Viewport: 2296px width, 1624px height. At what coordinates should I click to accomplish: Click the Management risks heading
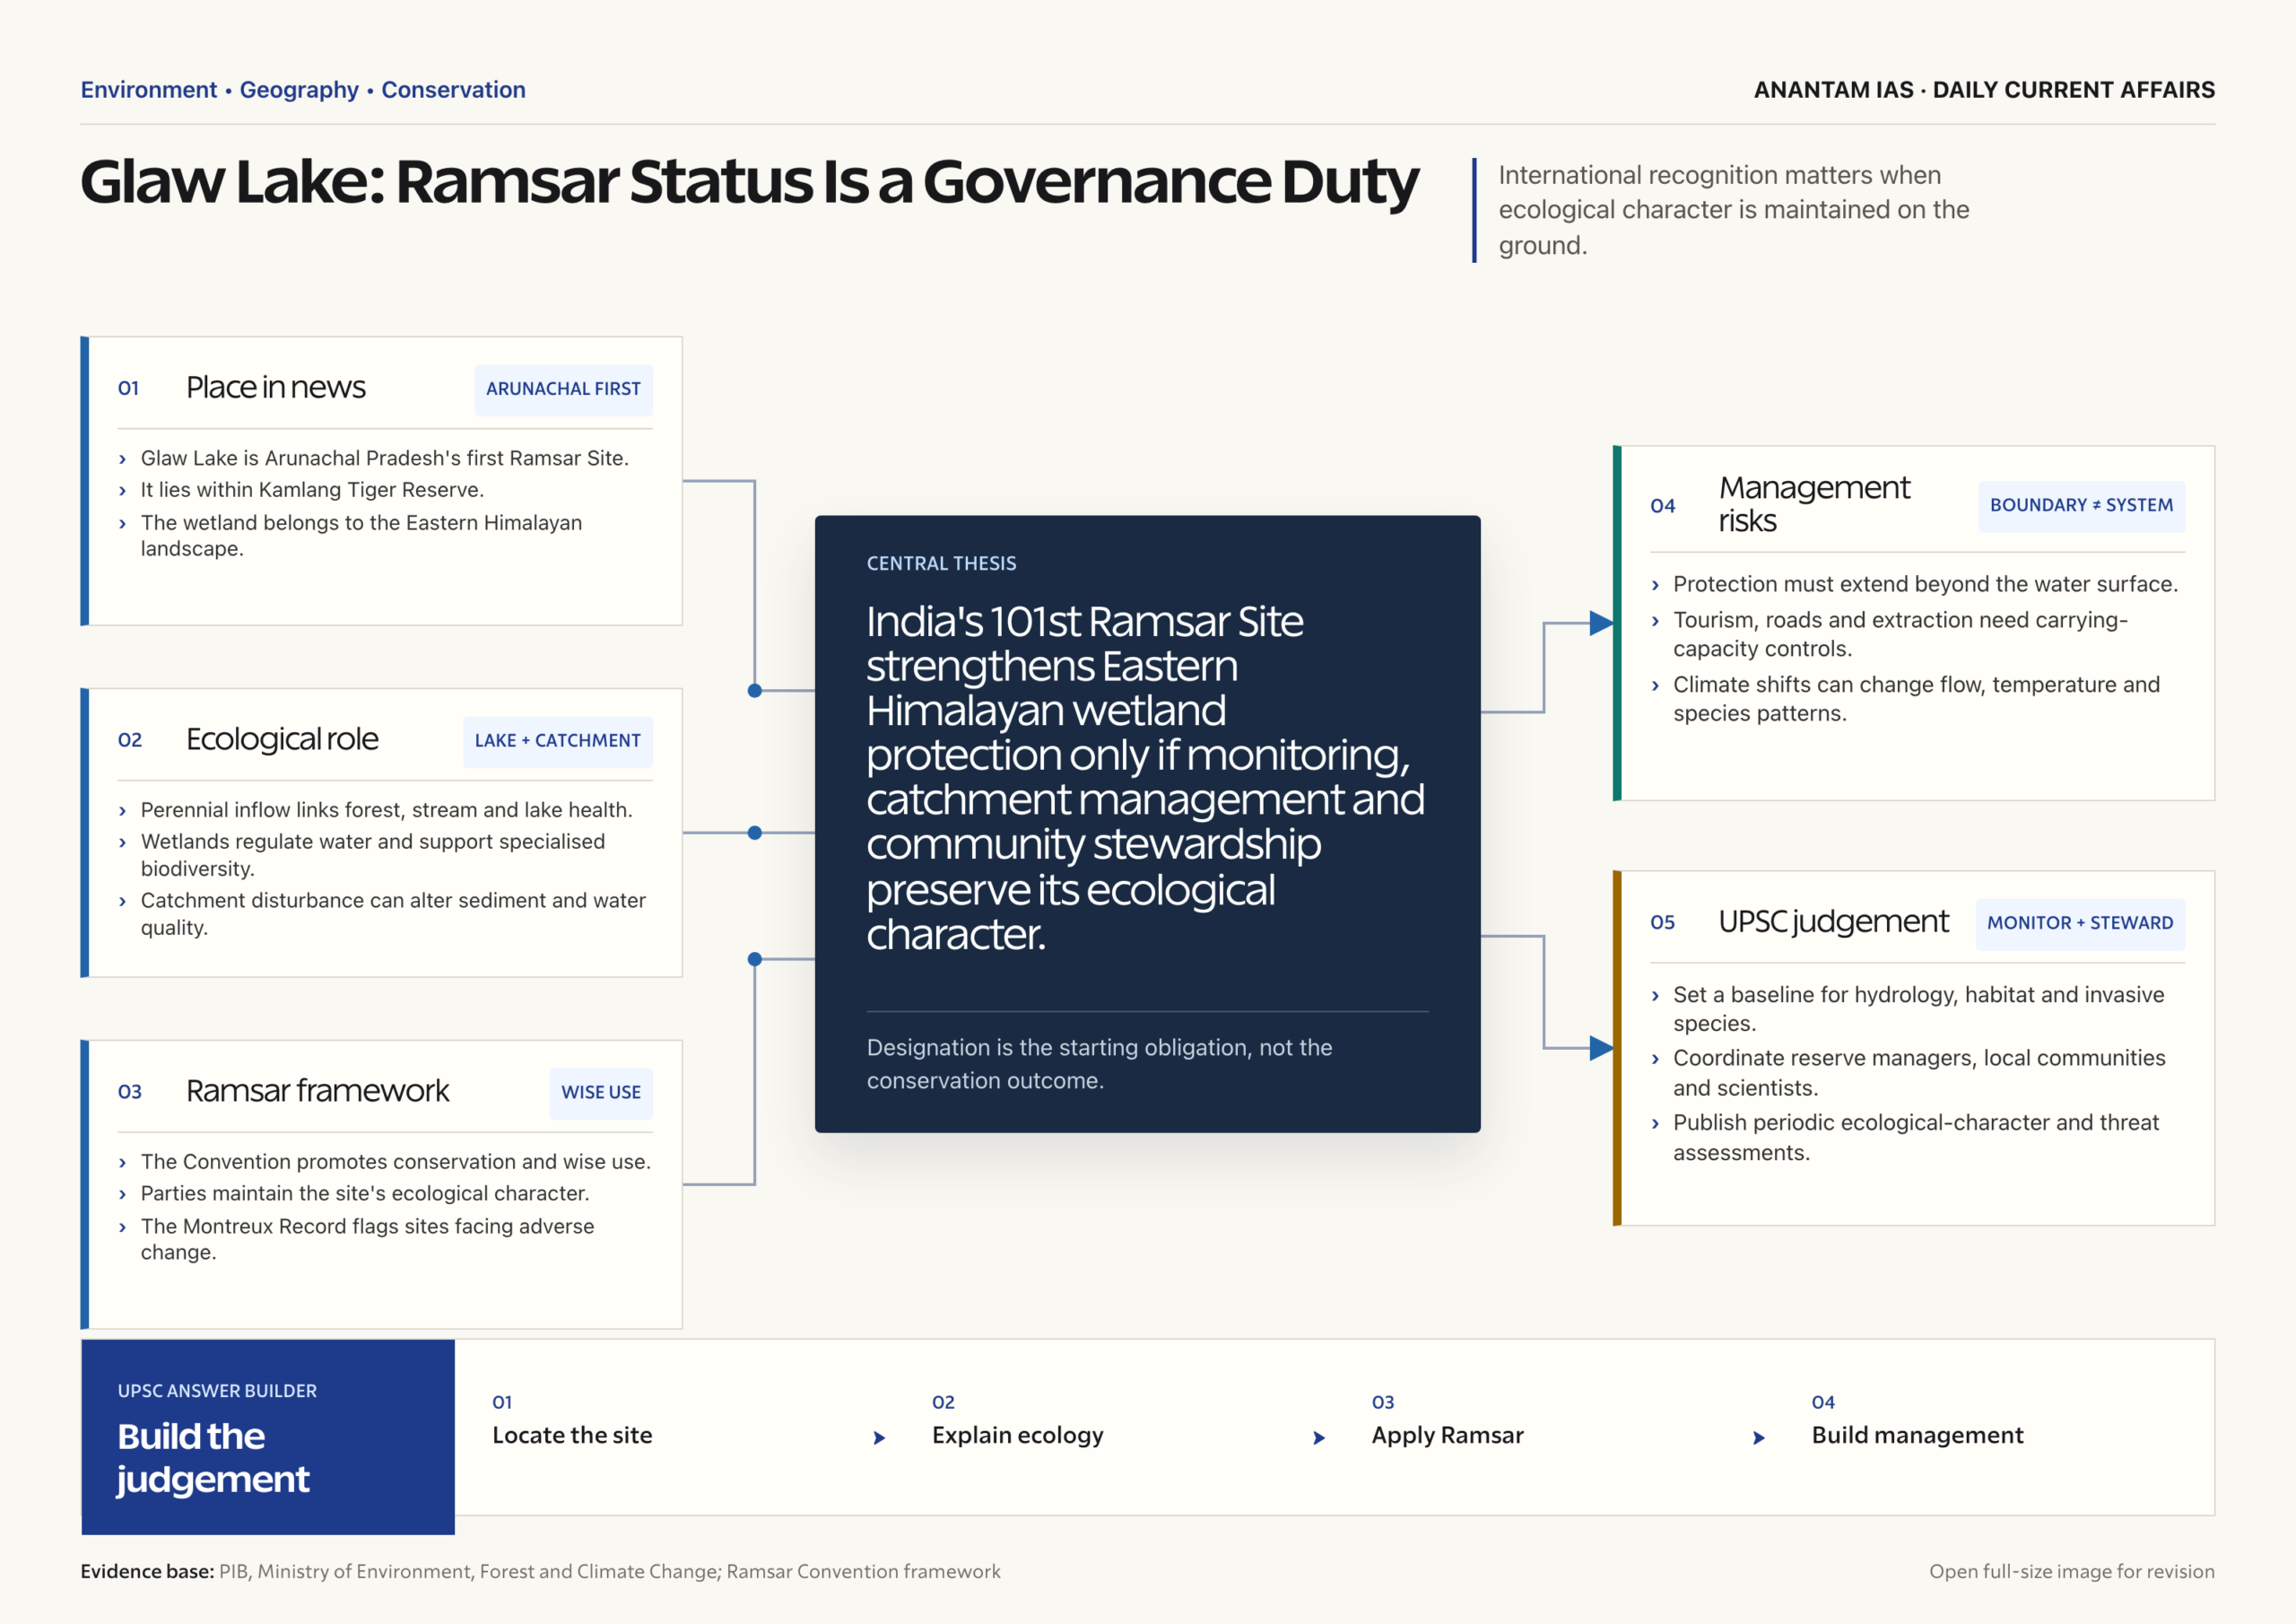click(x=1814, y=504)
